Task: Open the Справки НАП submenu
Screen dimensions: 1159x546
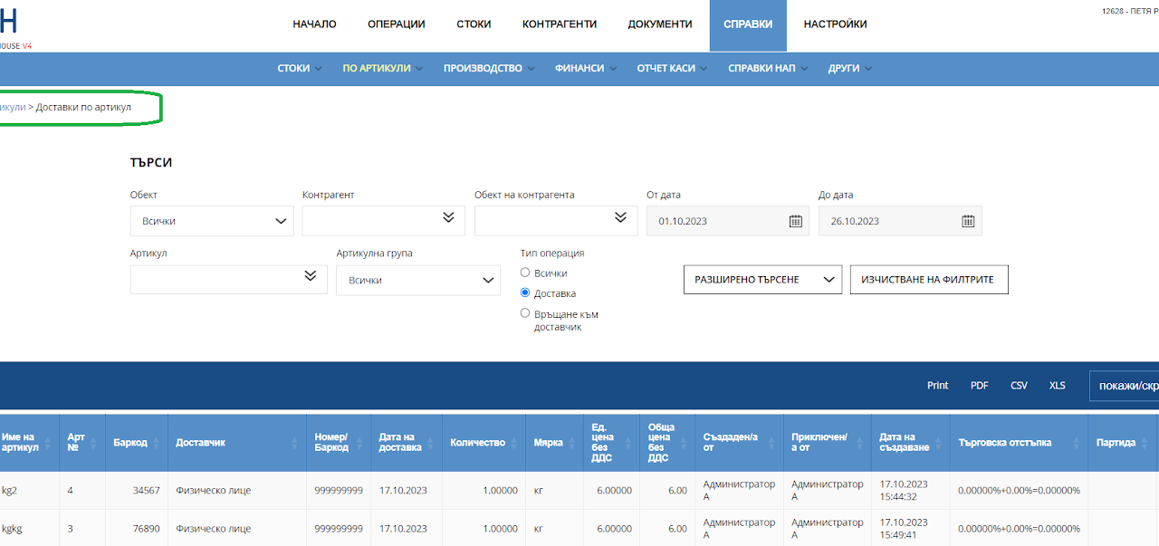Action: pyautogui.click(x=768, y=68)
